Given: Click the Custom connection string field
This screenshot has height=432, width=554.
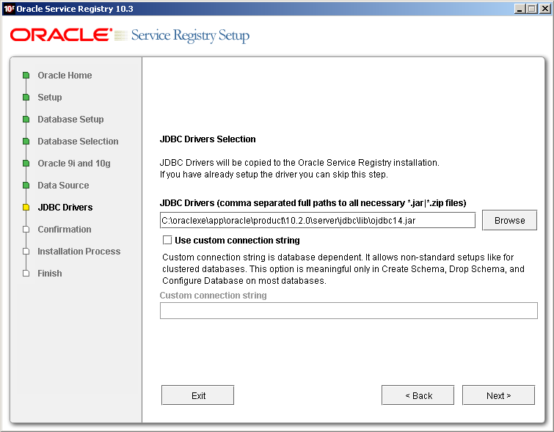Looking at the screenshot, I should pos(349,311).
